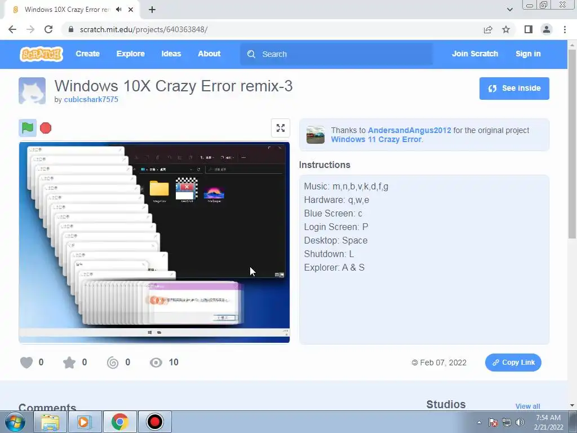Expand tab search chevron
Viewport: 577px width, 433px height.
click(509, 10)
